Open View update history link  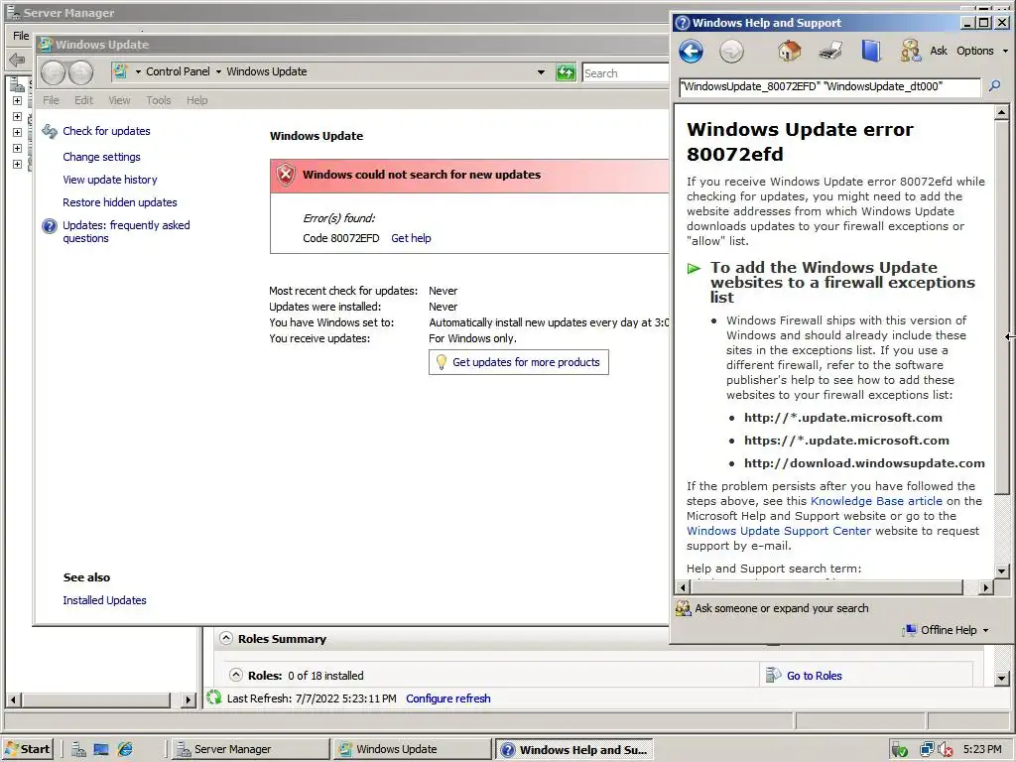(109, 180)
